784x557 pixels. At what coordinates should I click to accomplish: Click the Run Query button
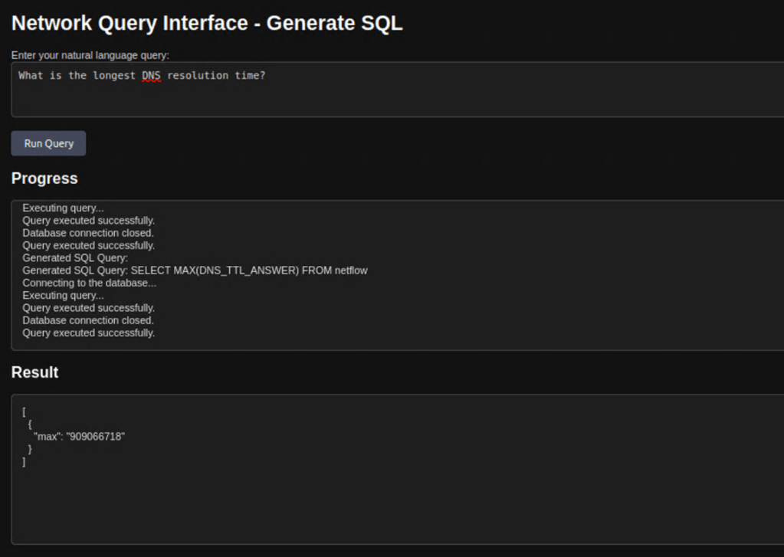pos(48,143)
